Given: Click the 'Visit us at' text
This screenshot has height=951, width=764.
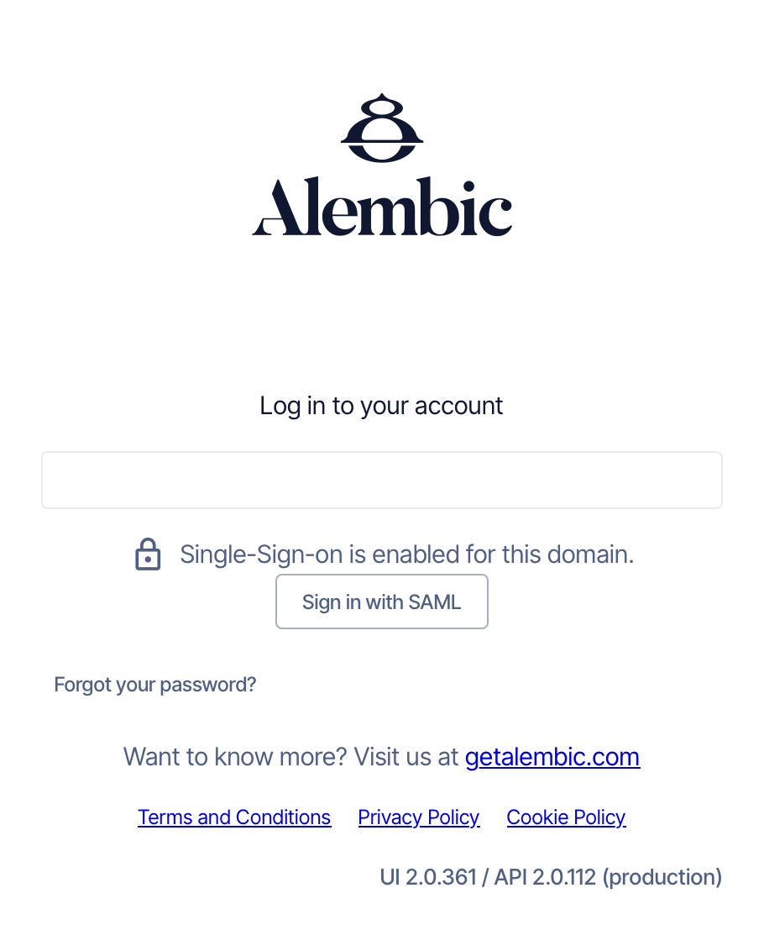Looking at the screenshot, I should click(406, 757).
